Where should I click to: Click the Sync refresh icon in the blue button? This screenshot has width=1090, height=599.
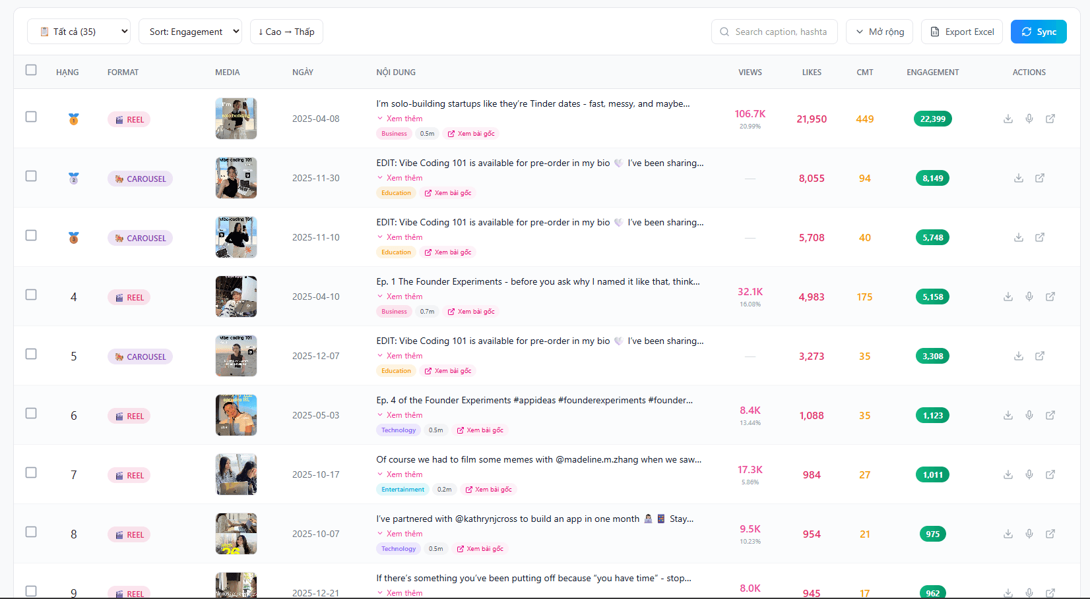(x=1027, y=31)
